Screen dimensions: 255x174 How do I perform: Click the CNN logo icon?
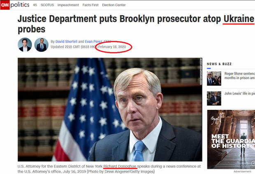(5, 5)
